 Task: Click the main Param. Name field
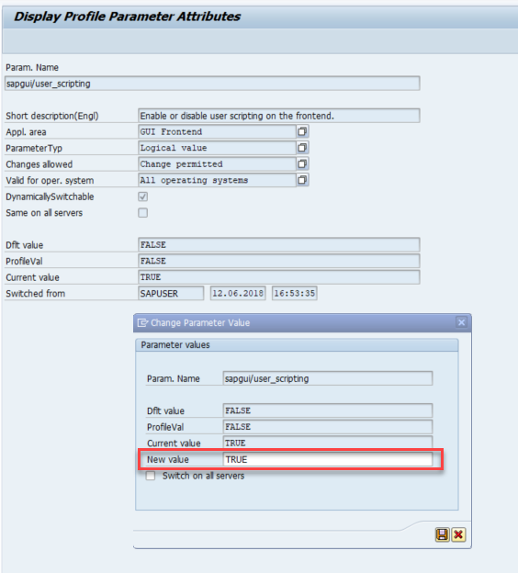click(212, 84)
